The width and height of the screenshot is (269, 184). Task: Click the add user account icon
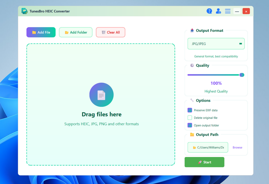[218, 11]
